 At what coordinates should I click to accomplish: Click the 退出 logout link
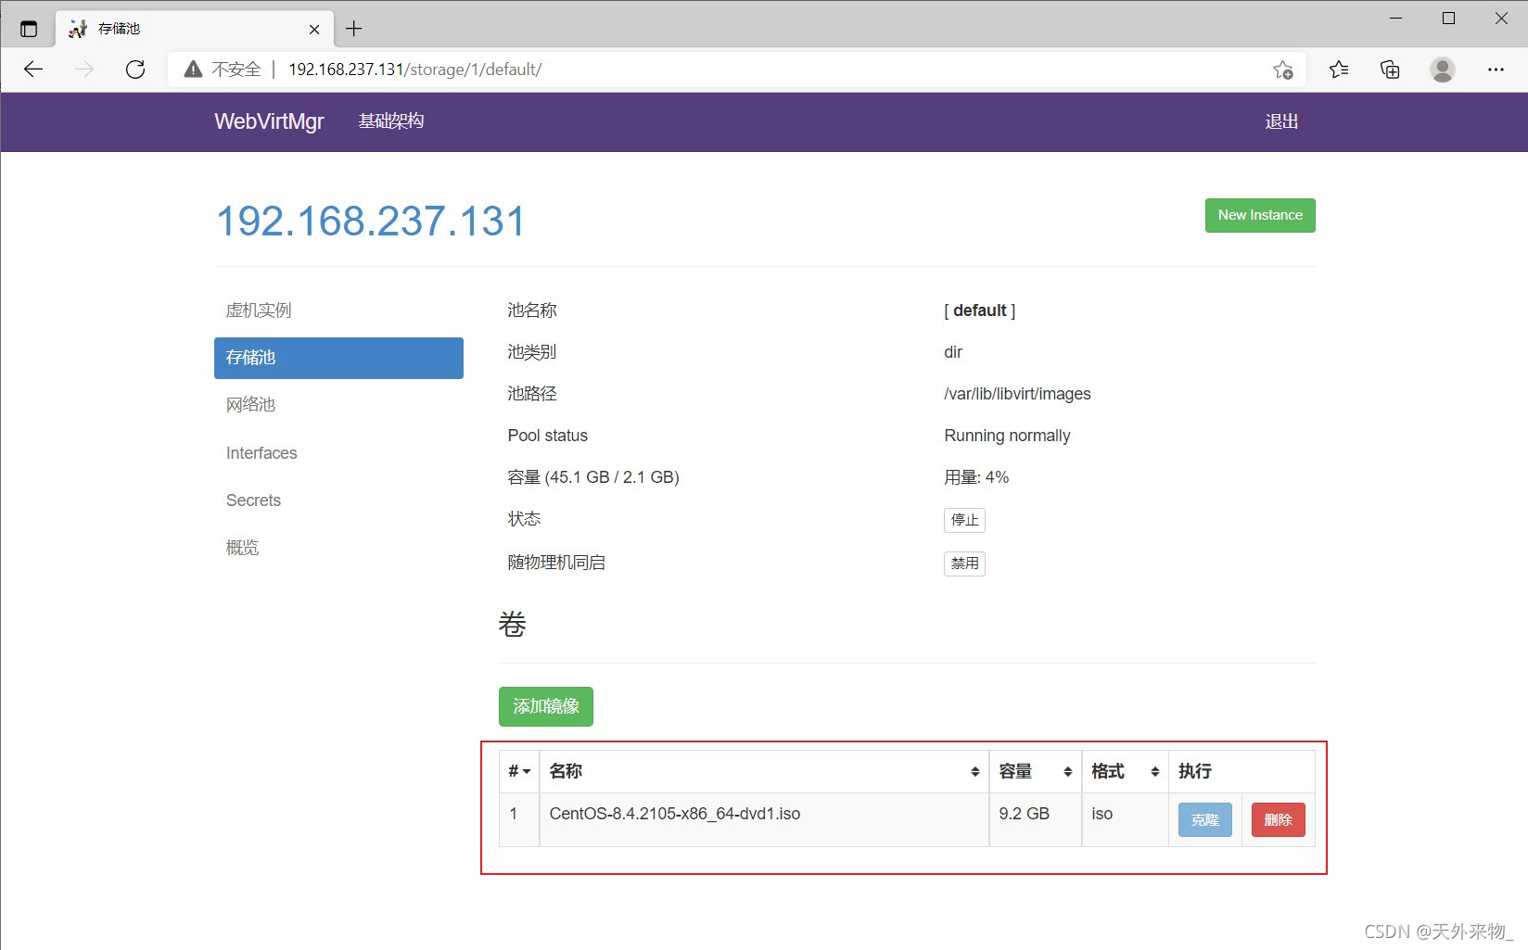point(1281,121)
